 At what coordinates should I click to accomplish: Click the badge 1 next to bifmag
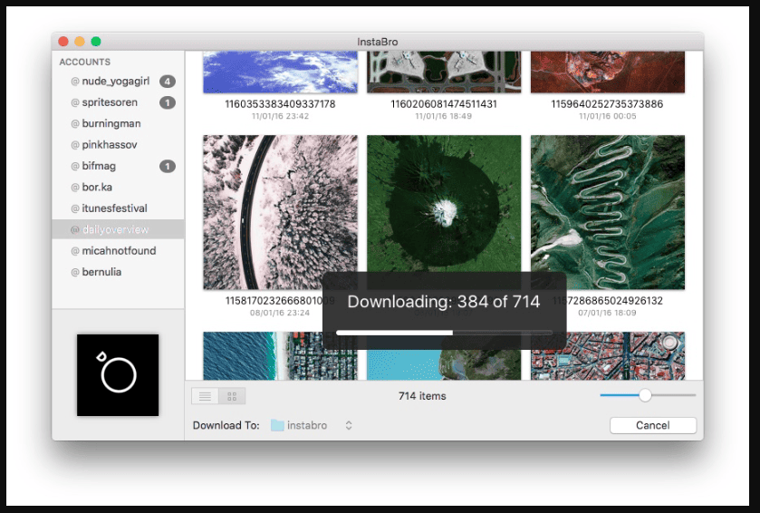[x=168, y=166]
